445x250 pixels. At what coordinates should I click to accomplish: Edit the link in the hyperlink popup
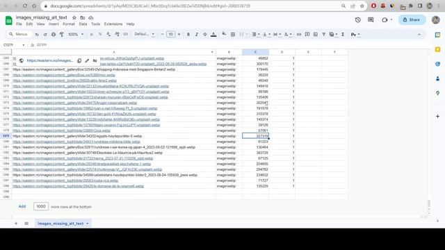click(x=87, y=60)
